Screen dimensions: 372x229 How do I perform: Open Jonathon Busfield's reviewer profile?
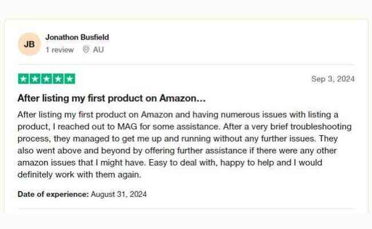point(77,37)
